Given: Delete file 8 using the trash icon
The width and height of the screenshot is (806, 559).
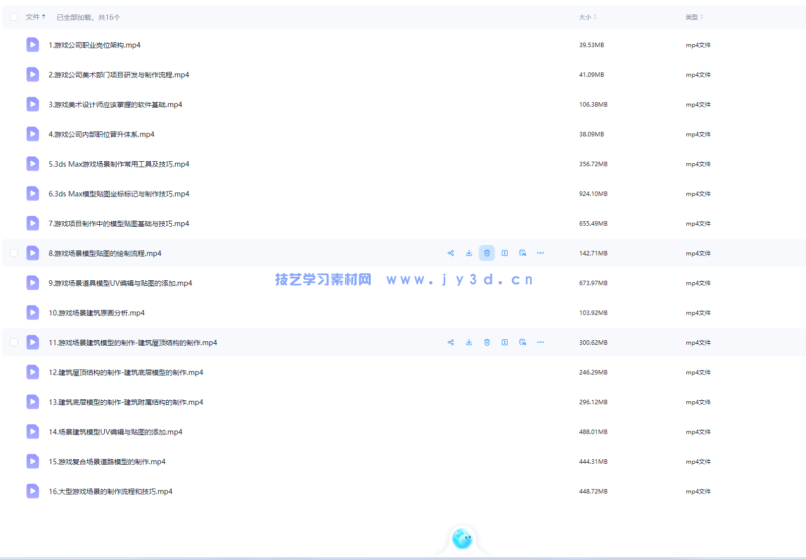Looking at the screenshot, I should coord(487,253).
